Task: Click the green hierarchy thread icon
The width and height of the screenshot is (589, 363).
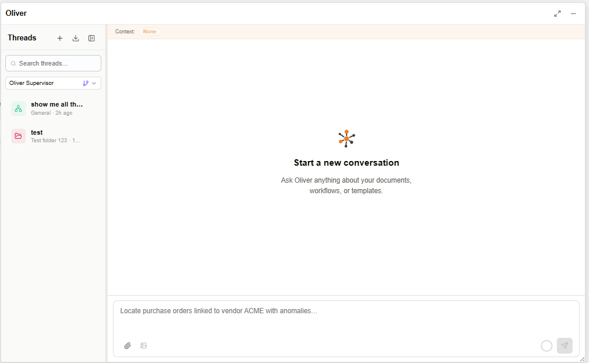Action: (18, 108)
